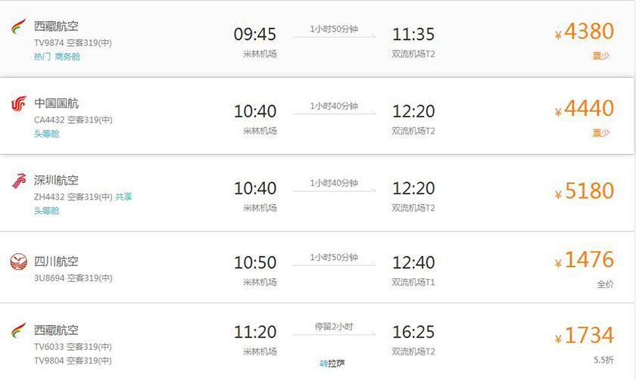The image size is (636, 381).
Task: Click the Sichuan Airlines logo icon
Action: pos(19,262)
